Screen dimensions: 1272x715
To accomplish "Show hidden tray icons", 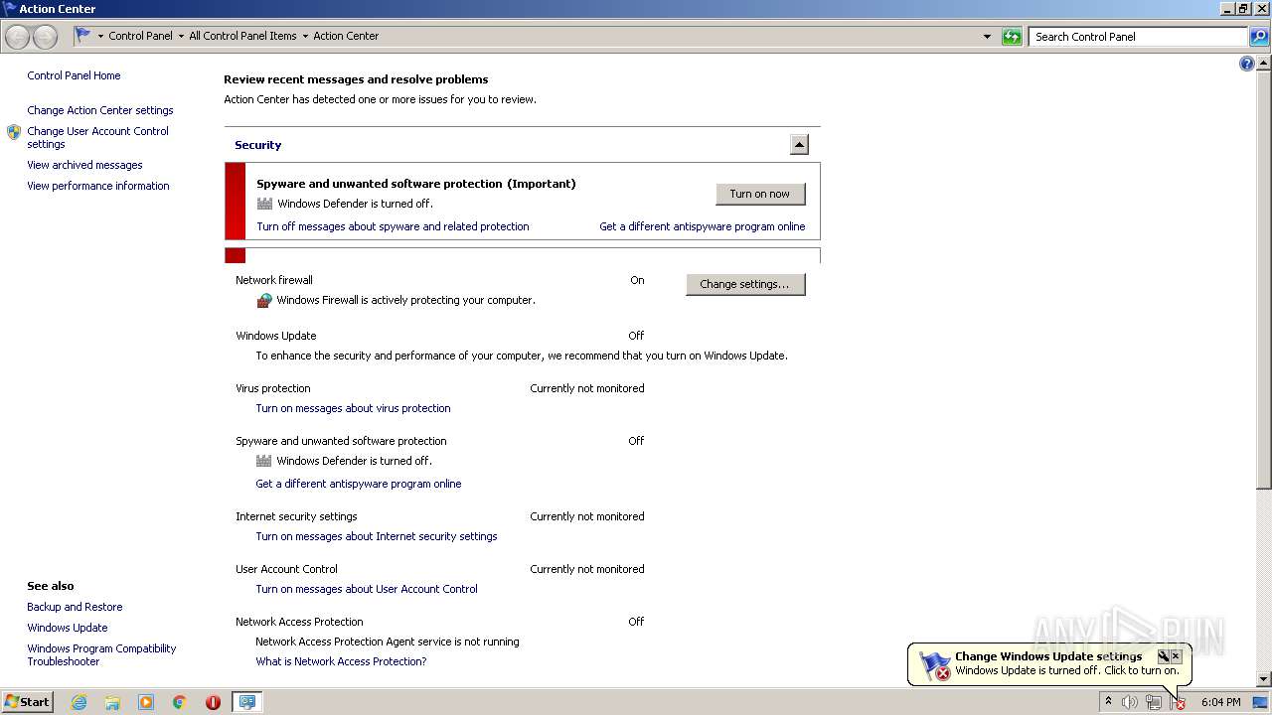I will 1108,702.
